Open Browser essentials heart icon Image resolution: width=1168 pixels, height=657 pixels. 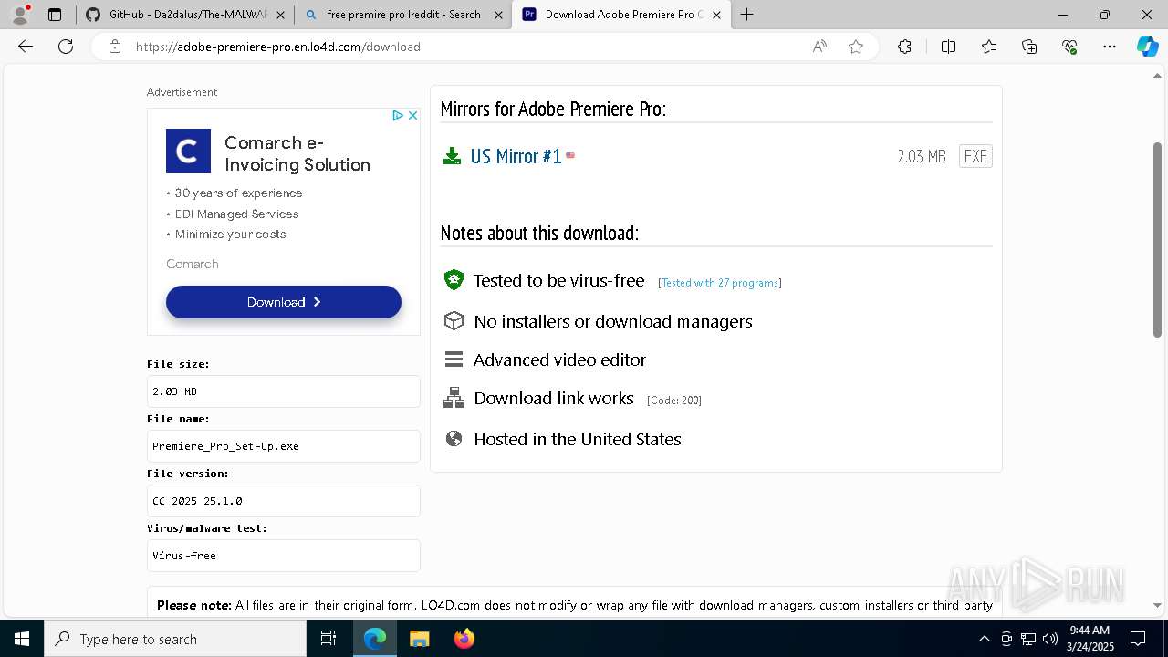click(x=1069, y=47)
